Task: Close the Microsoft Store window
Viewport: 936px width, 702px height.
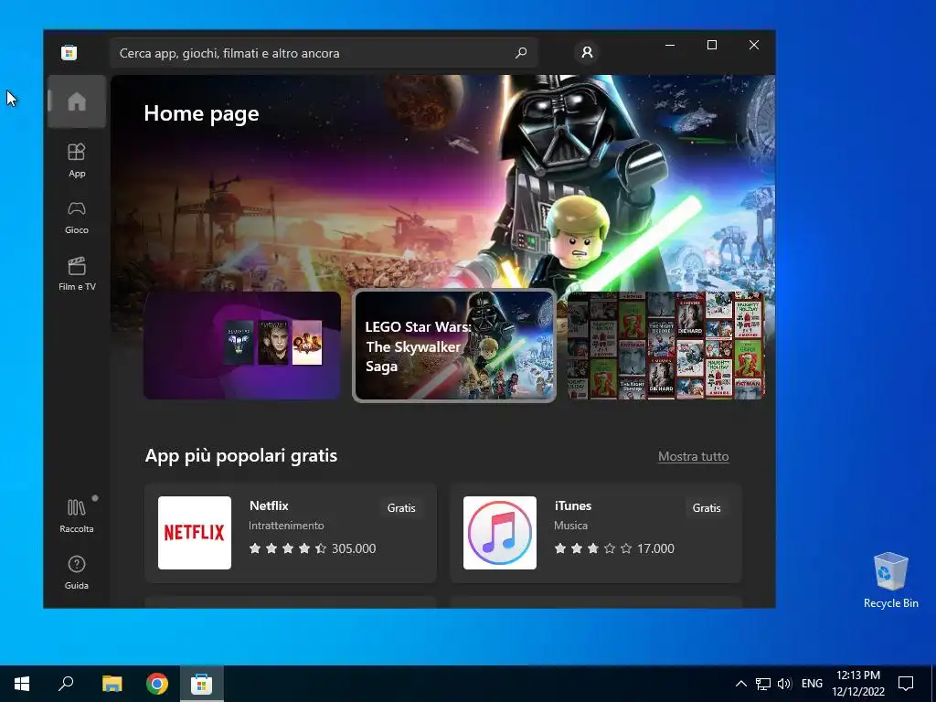Action: point(754,45)
